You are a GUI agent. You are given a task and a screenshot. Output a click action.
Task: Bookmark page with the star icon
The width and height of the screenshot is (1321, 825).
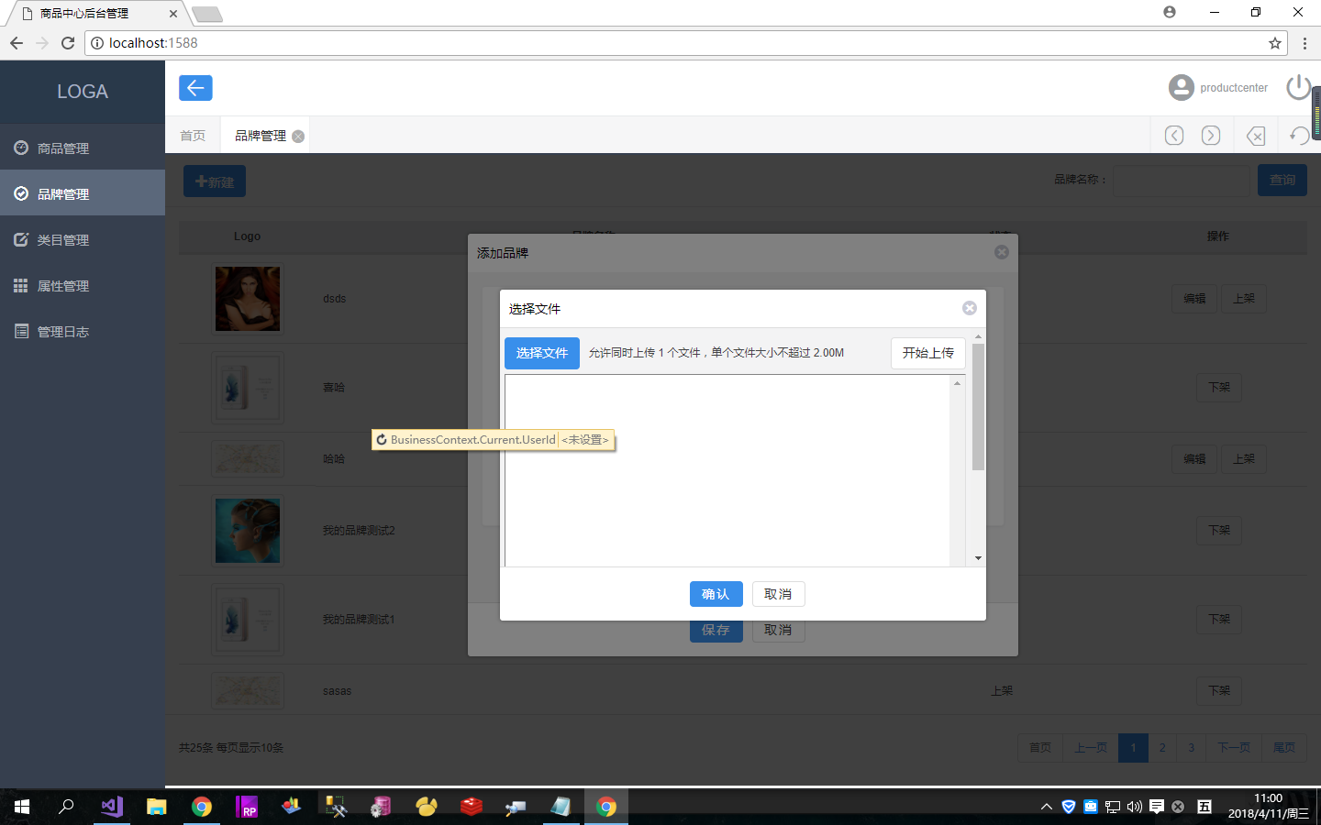click(x=1274, y=43)
